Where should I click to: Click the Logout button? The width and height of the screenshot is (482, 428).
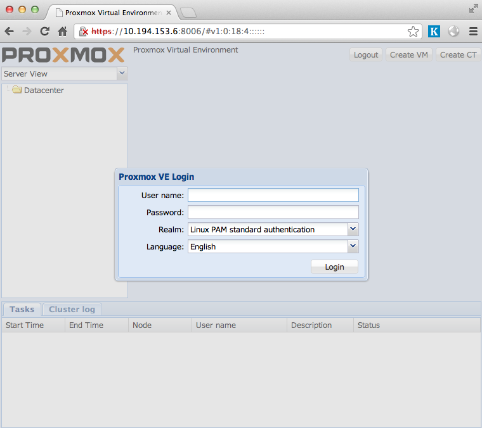[x=366, y=55]
